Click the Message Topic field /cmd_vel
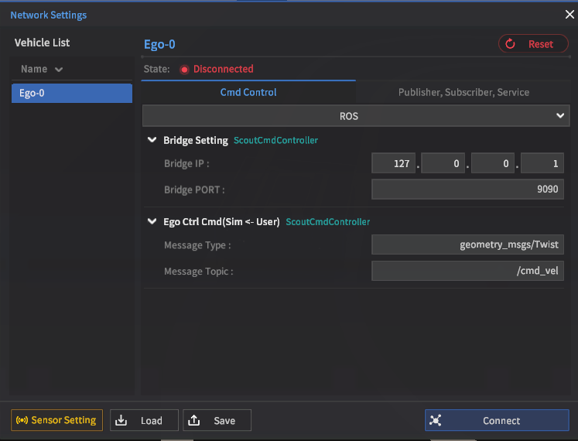Screen dimensions: 578x441 pyautogui.click(x=467, y=271)
